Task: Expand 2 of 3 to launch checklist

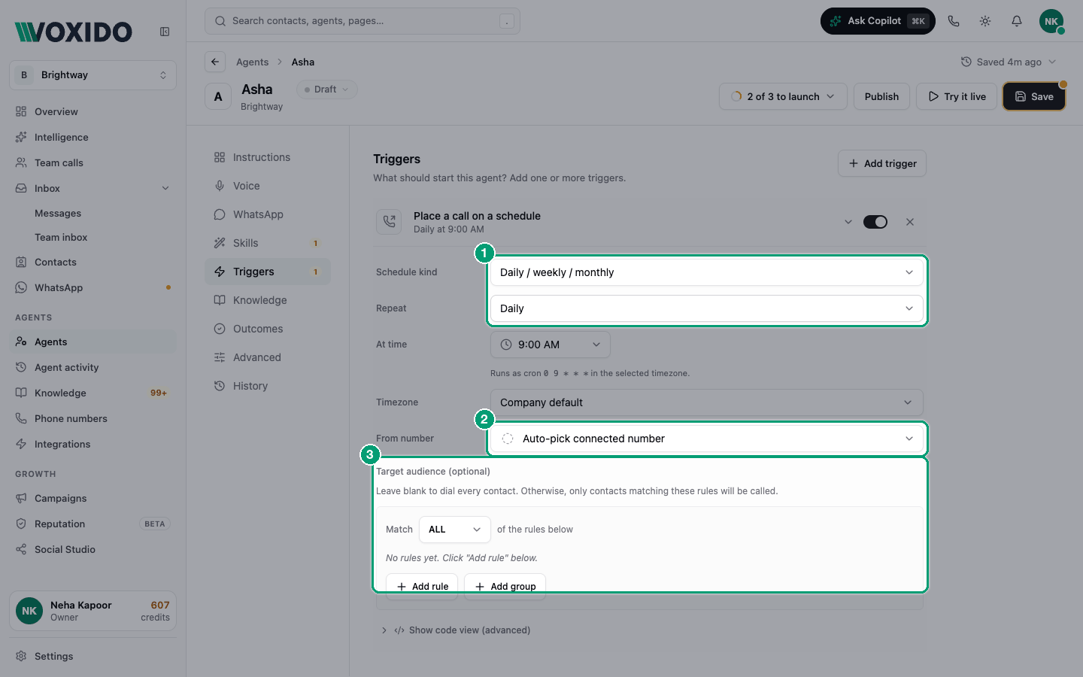Action: pos(783,96)
